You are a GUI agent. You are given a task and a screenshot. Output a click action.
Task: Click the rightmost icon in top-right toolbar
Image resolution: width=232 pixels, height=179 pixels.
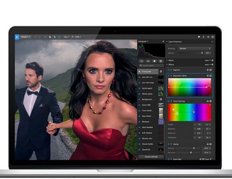pos(213,37)
